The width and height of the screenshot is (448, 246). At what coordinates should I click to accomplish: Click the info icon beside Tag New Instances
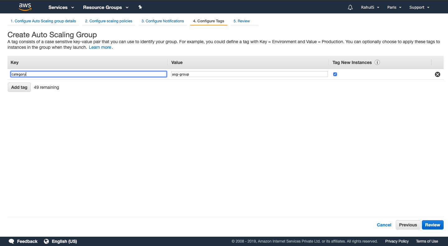coord(377,62)
